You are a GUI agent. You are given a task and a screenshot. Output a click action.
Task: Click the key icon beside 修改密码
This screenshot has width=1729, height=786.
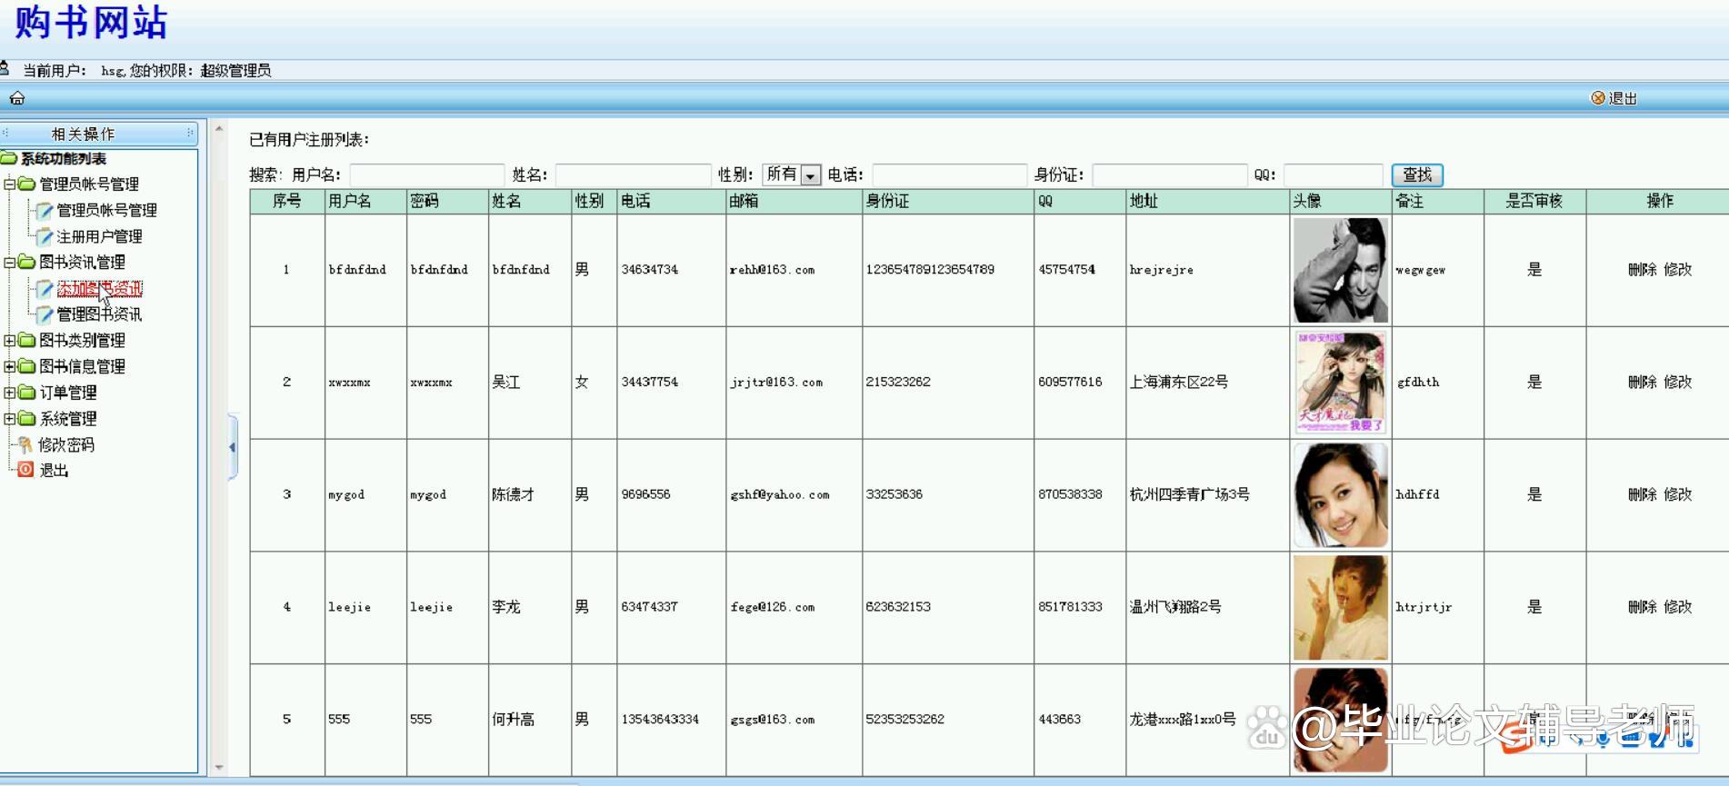(x=25, y=445)
